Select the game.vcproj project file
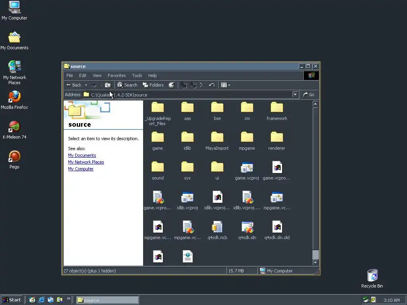Image resolution: width=407 pixels, height=305 pixels. coord(247,171)
